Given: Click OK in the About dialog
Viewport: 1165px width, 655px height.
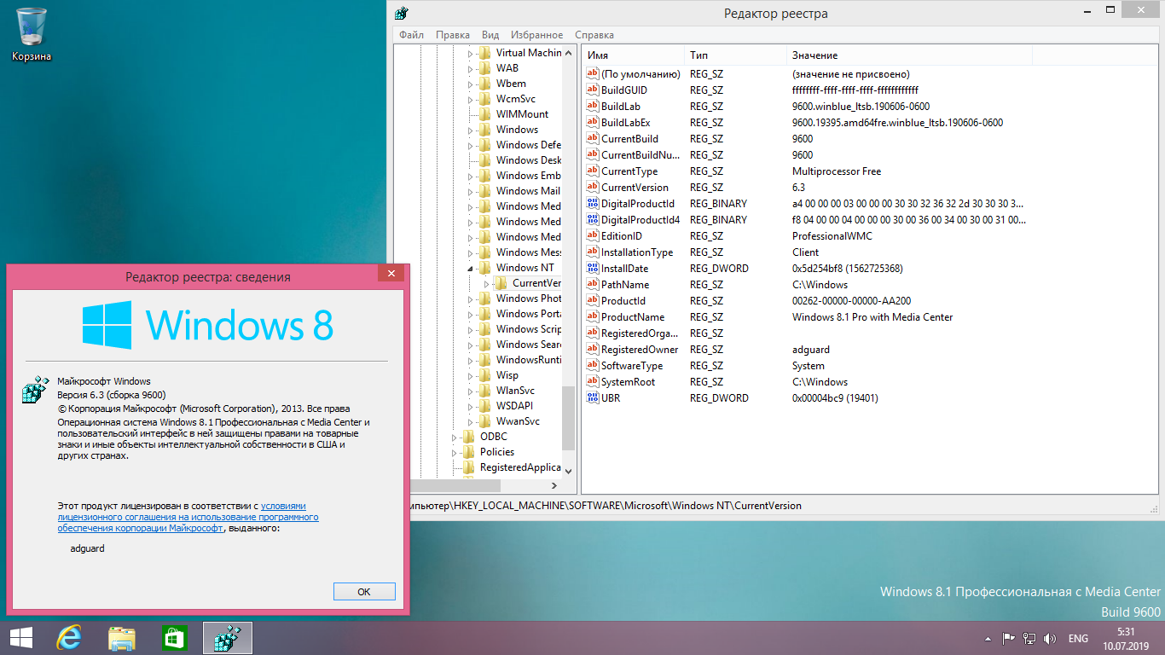Looking at the screenshot, I should point(364,592).
